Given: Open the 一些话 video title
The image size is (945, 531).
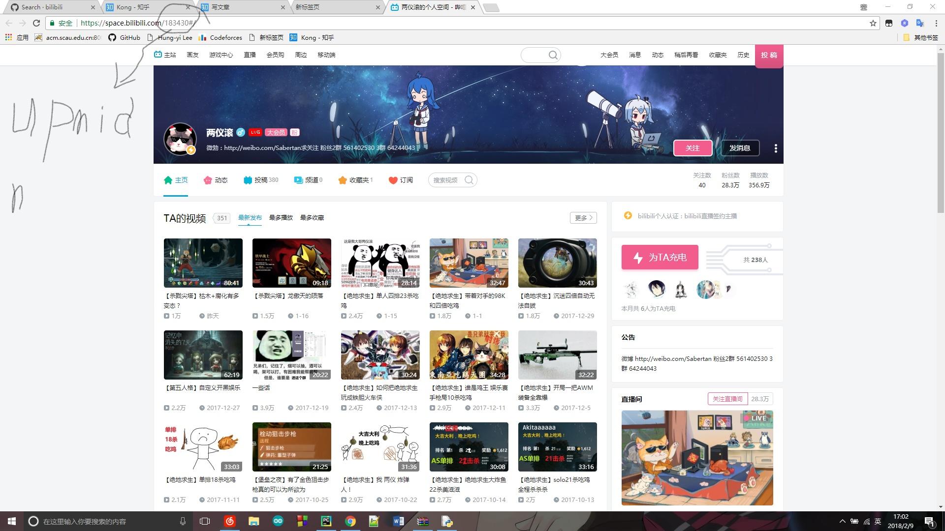Looking at the screenshot, I should [x=261, y=388].
